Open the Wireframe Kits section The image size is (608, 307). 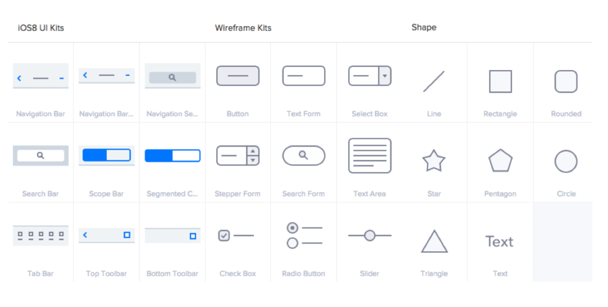(x=243, y=28)
